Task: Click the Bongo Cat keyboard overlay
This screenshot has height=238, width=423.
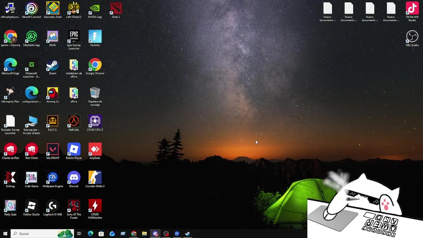Action: tap(365, 205)
